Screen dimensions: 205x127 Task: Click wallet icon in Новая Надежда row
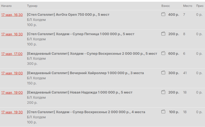tap(163, 92)
